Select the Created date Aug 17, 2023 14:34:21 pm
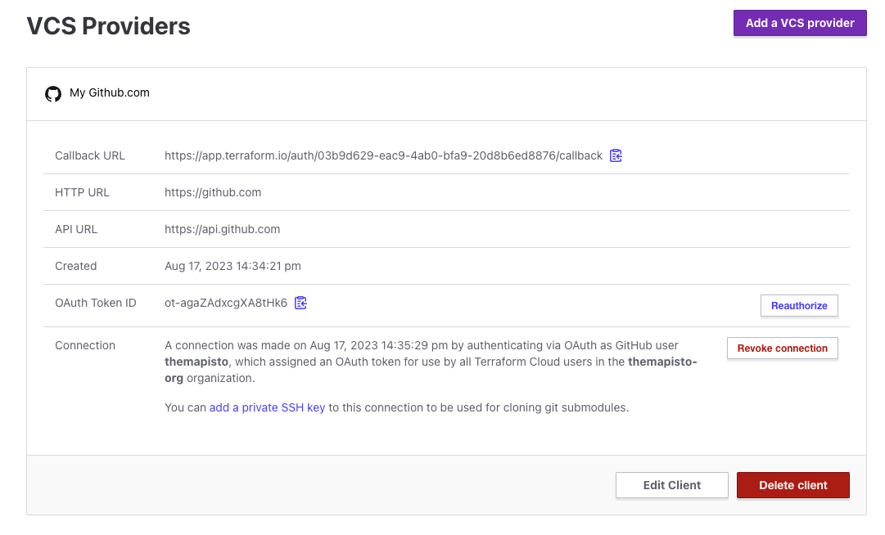Viewport: 885px width, 535px height. (233, 266)
